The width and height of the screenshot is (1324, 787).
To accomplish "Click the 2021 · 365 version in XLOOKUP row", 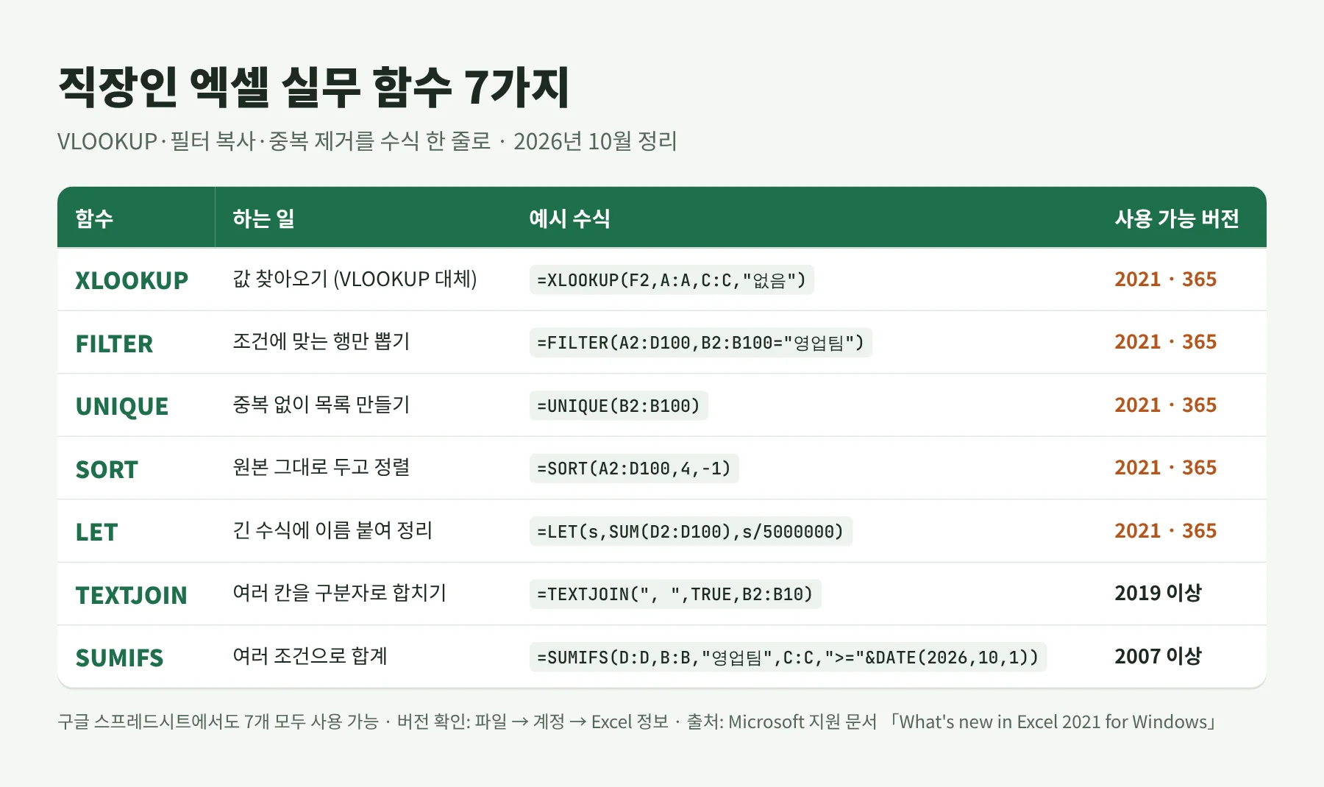I will pos(1165,279).
